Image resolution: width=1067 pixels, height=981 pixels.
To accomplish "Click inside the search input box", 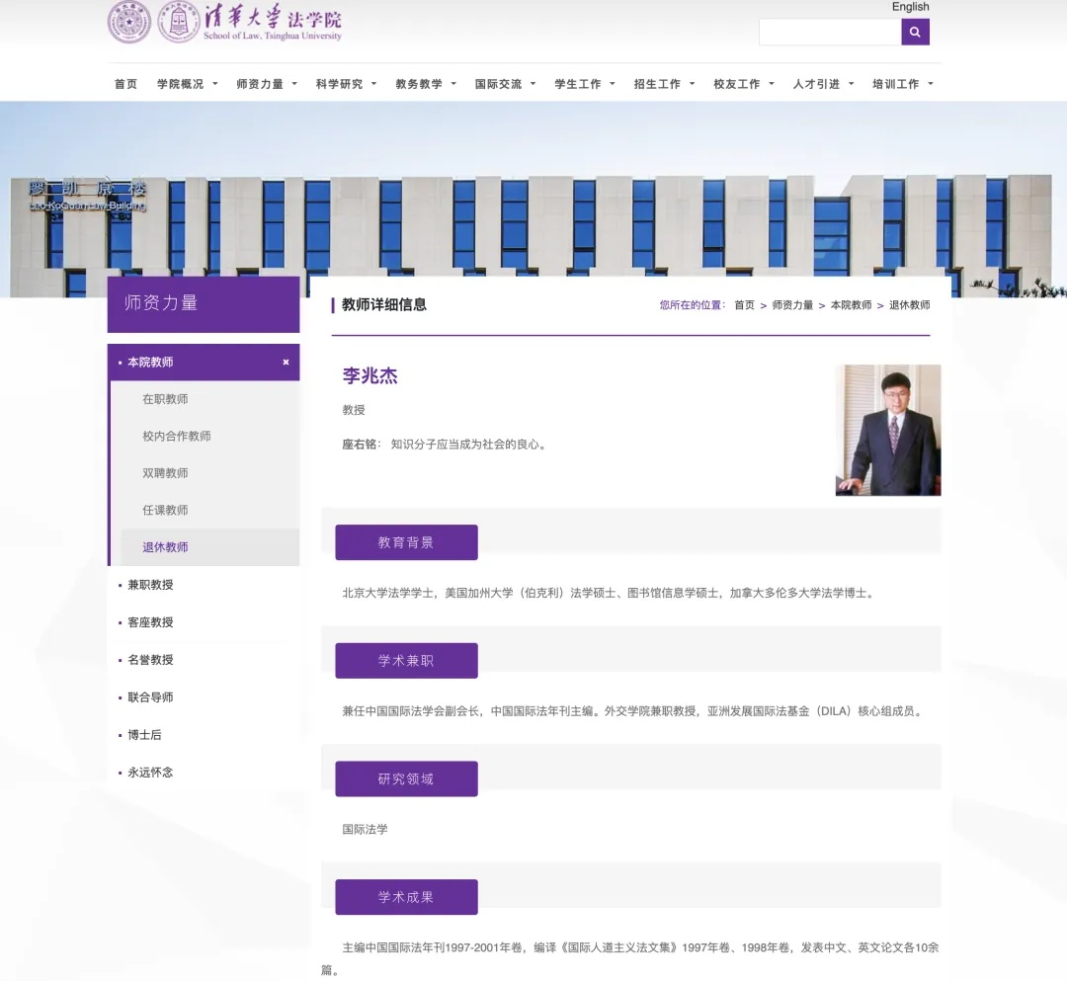I will point(830,32).
